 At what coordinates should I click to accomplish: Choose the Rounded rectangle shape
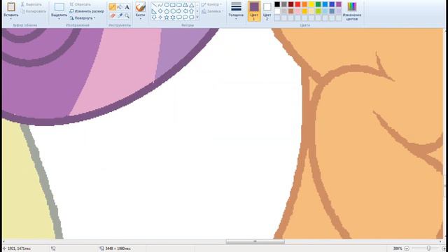[179, 5]
